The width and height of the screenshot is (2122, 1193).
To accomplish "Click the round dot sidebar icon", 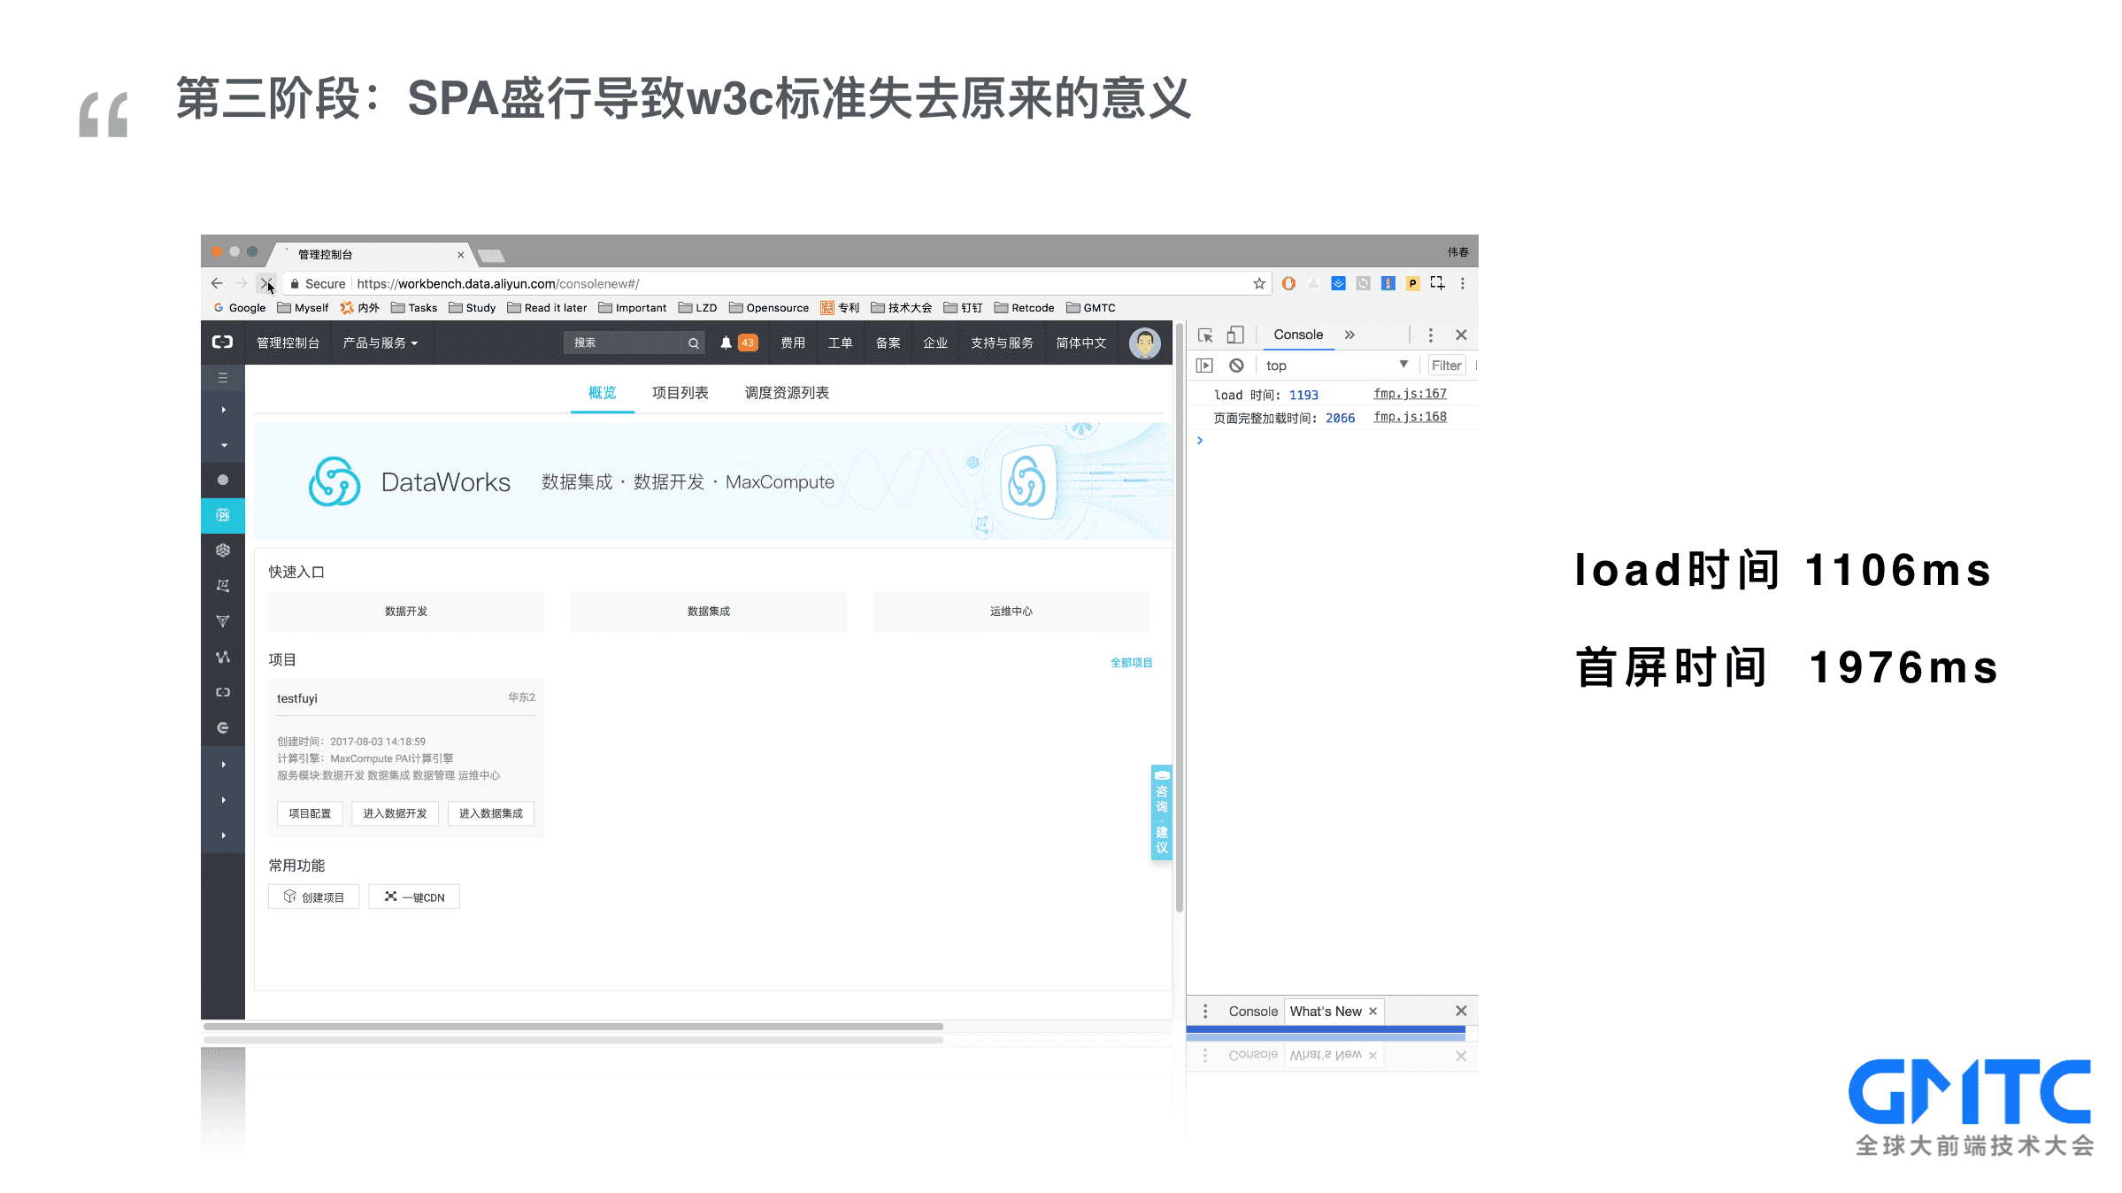I will (x=223, y=480).
